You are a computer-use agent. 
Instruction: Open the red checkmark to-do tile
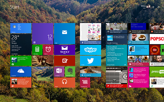[65, 61]
